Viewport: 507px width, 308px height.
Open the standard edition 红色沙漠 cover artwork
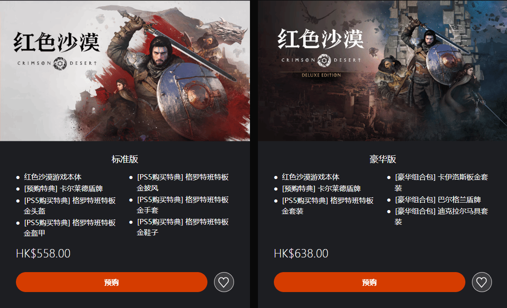pyautogui.click(x=125, y=70)
